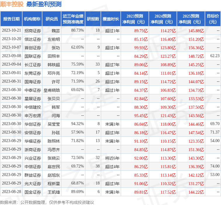The width and height of the screenshot is (221, 205).
Task: Click researcher name 田照丰
Action: coord(54,56)
